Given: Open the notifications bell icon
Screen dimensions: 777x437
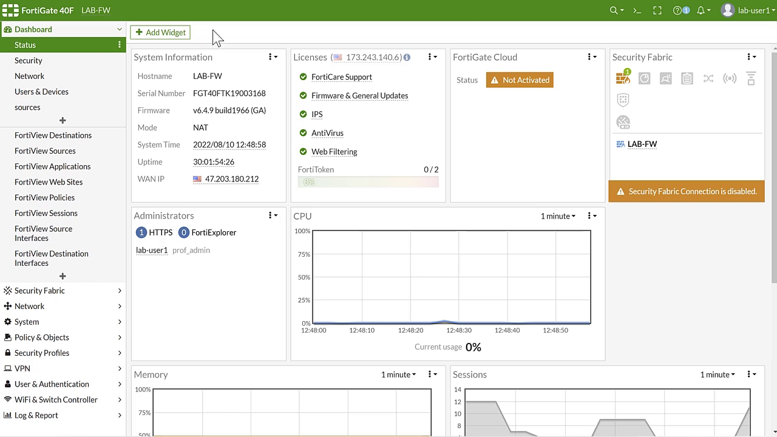Looking at the screenshot, I should (701, 10).
